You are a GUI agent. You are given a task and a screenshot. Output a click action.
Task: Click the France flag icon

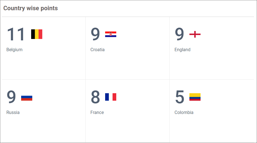pos(110,97)
